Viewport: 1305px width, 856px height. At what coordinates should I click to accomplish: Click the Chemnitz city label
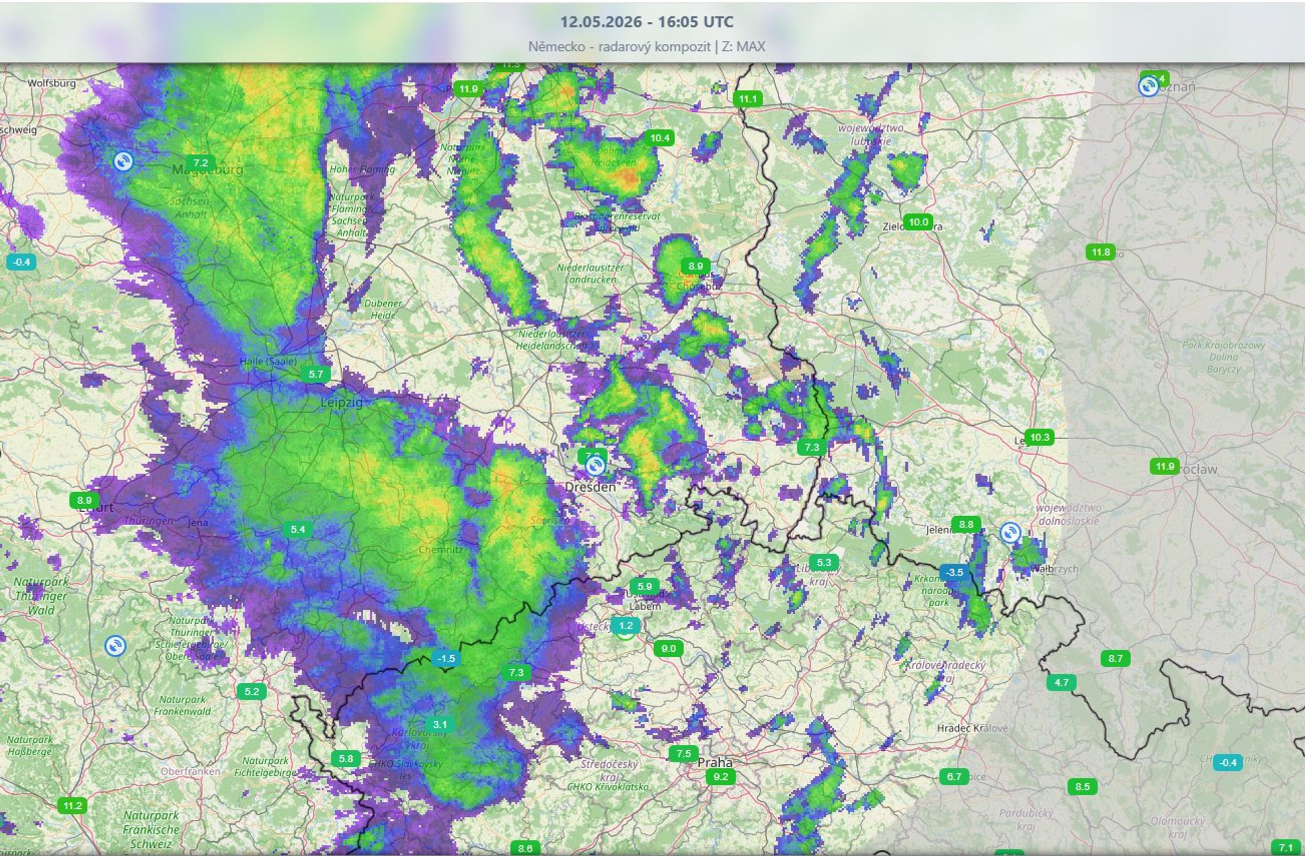441,549
